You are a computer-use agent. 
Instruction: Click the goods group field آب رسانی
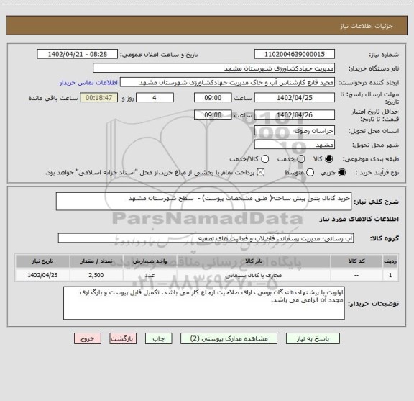[206, 238]
